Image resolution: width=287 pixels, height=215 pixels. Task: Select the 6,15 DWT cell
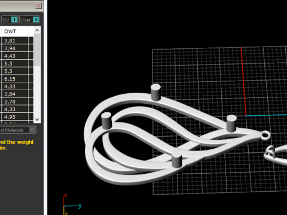14,79
